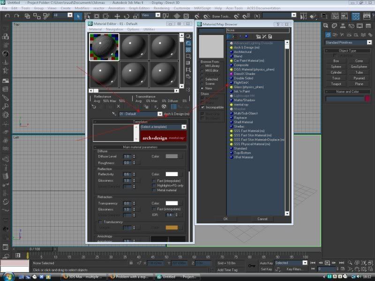Image resolution: width=375 pixels, height=281 pixels.
Task: Switch browser to View List icon
Action: [230, 37]
